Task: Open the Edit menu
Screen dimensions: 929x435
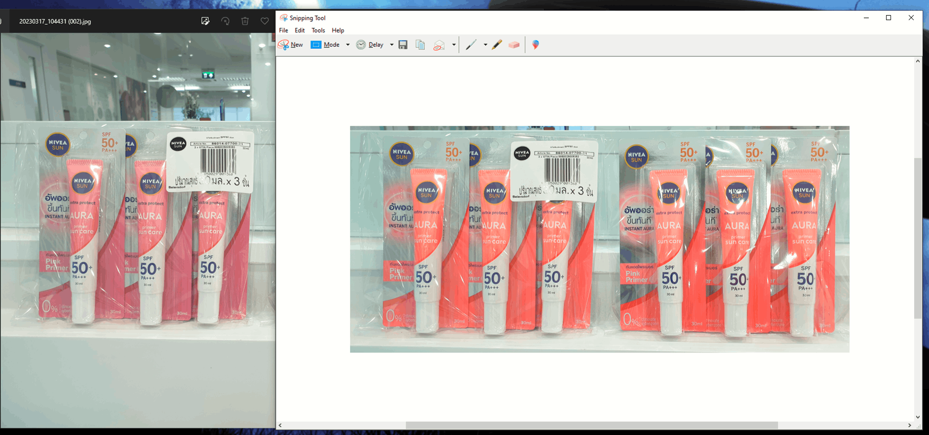Action: [300, 31]
